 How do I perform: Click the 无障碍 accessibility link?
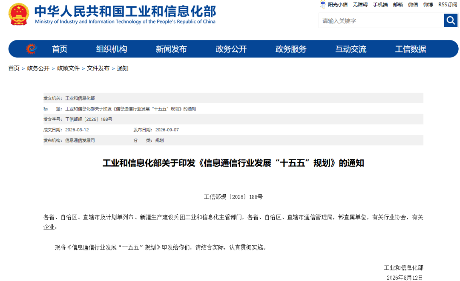point(360,4)
